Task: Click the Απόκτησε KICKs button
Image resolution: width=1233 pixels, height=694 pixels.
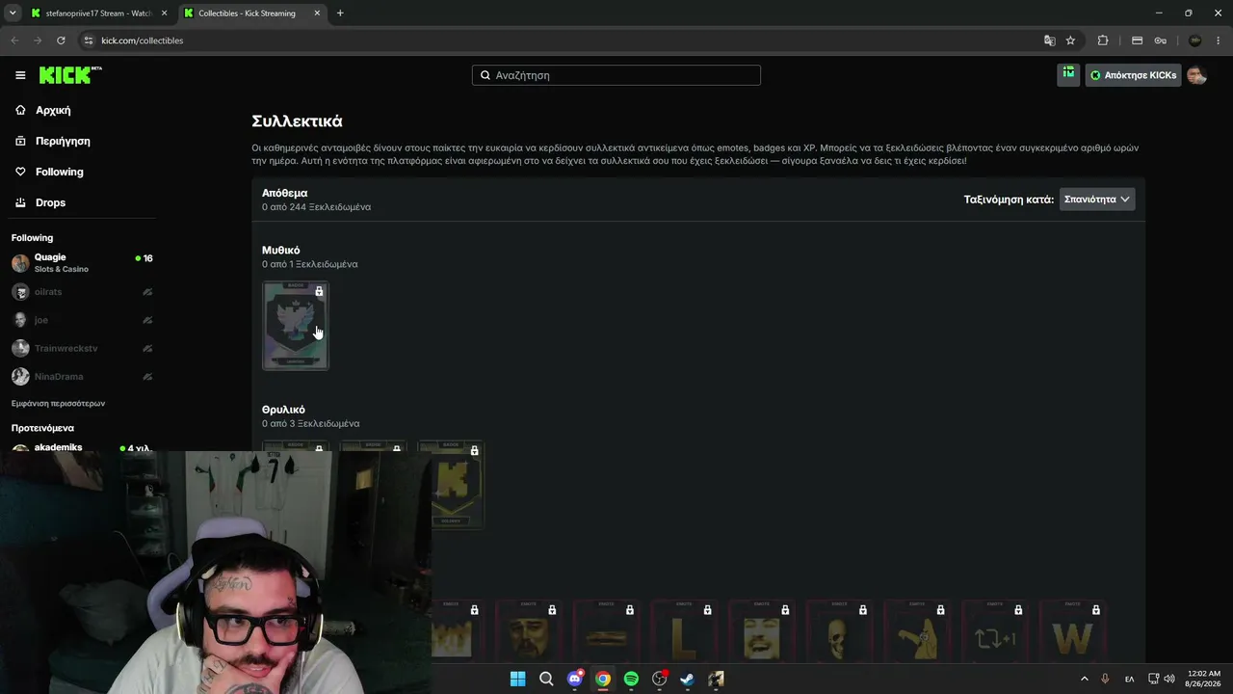Action: pyautogui.click(x=1133, y=75)
